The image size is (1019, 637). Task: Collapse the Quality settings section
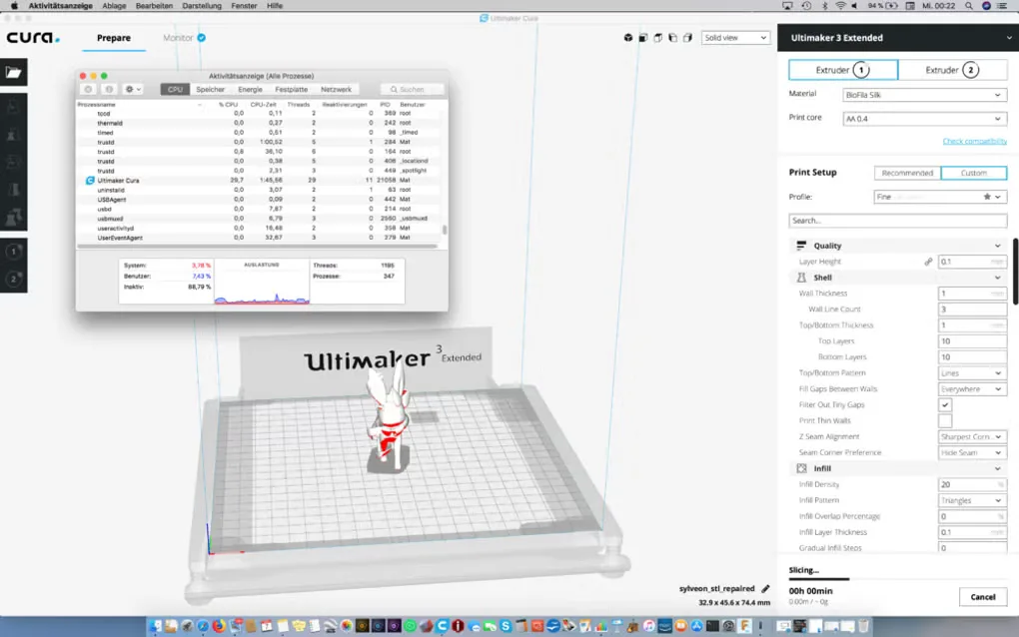click(x=897, y=246)
